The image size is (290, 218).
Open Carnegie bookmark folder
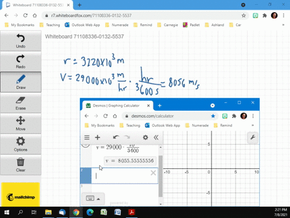pos(167,25)
